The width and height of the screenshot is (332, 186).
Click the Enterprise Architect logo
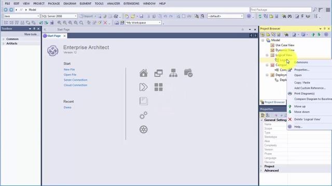pos(53,51)
